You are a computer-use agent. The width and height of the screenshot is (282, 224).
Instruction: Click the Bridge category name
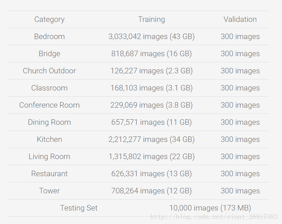point(49,54)
